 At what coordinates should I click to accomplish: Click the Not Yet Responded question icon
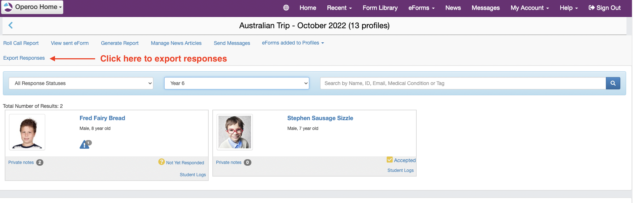tap(161, 162)
